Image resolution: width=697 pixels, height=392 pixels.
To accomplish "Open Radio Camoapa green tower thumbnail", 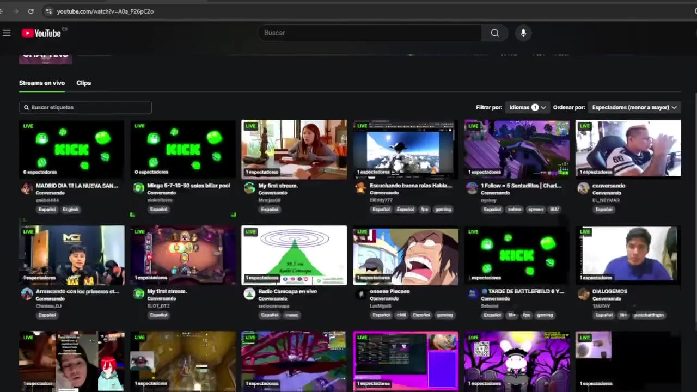I will tap(294, 255).
